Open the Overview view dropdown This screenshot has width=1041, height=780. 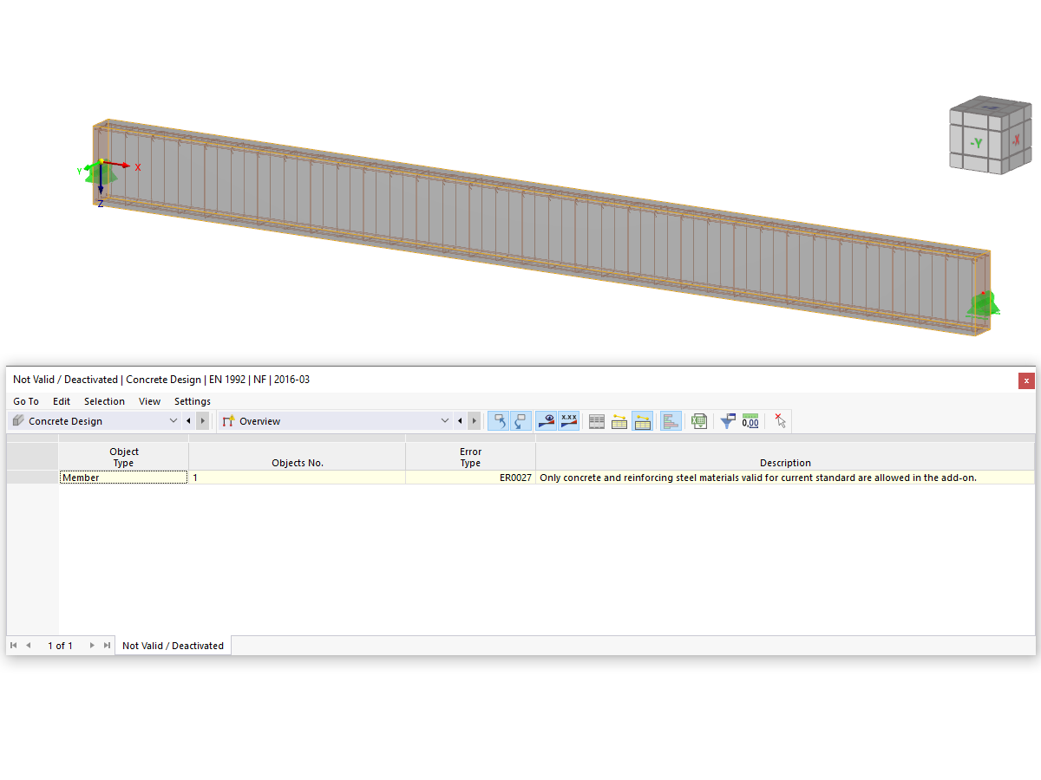pos(444,420)
